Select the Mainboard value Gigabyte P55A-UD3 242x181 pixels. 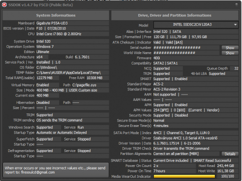click(52, 23)
